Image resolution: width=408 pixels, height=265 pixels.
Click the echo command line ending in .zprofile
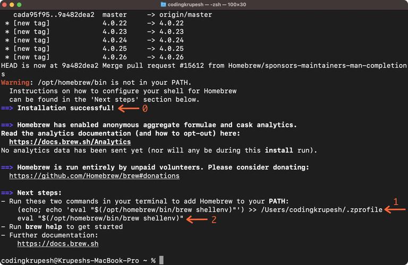pos(200,210)
